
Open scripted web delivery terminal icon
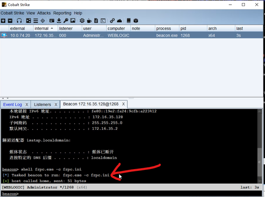[103, 21]
